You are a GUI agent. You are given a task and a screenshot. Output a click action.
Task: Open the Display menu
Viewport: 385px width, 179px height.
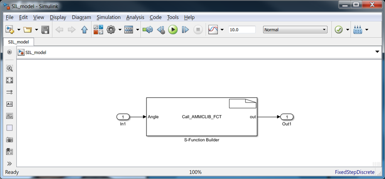click(x=58, y=17)
